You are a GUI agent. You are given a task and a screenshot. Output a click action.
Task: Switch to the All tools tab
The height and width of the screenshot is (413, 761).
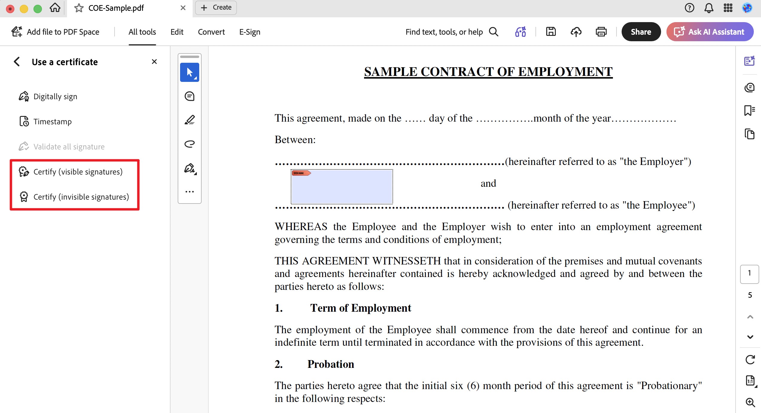coord(142,32)
